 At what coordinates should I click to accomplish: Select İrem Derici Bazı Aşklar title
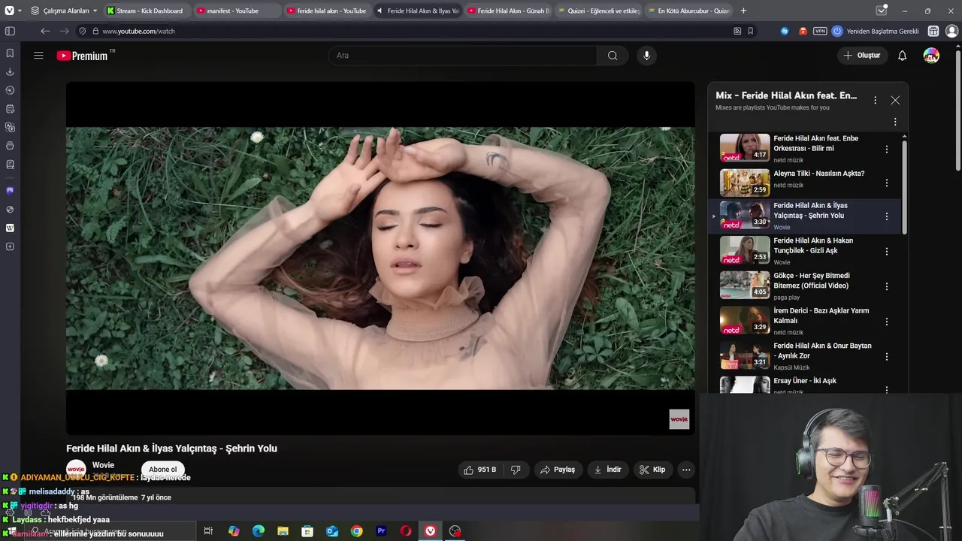(x=821, y=316)
